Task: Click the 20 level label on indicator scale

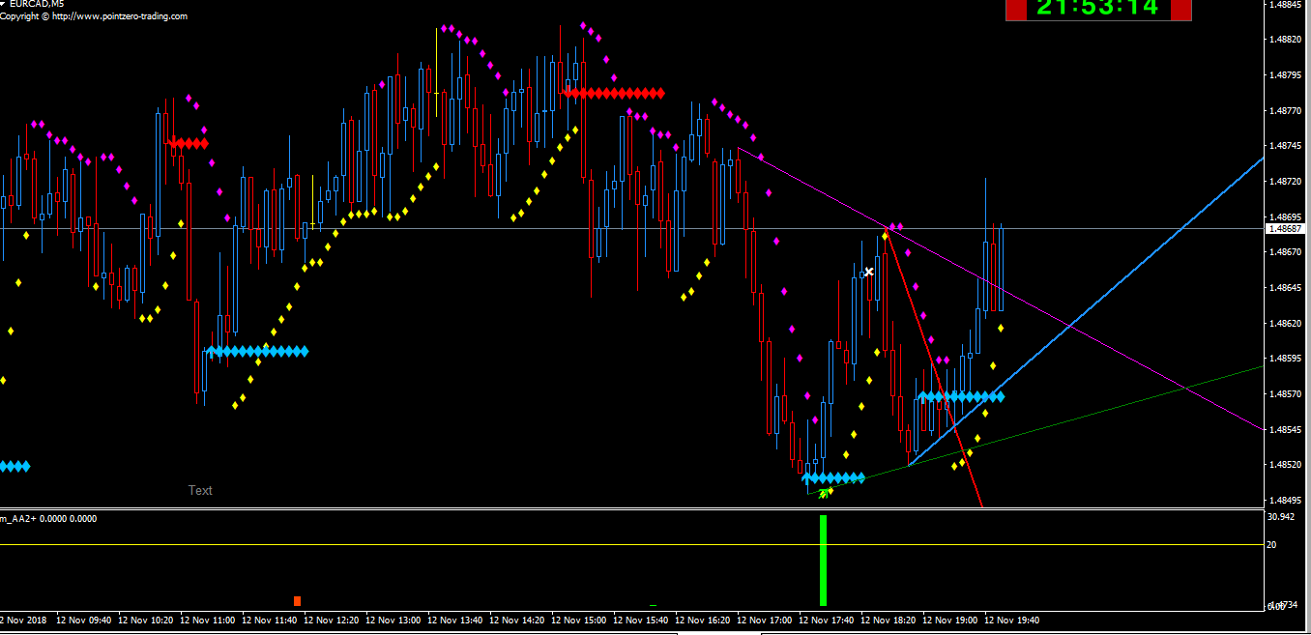Action: (x=1272, y=545)
